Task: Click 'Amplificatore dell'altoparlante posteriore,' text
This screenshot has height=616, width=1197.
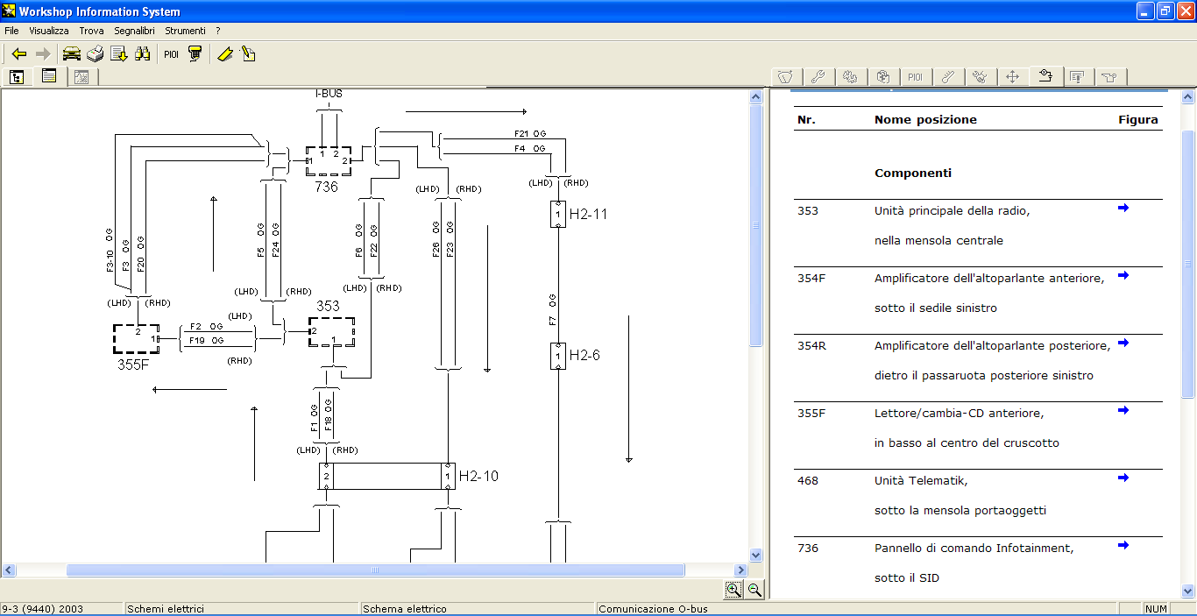Action: (x=992, y=345)
